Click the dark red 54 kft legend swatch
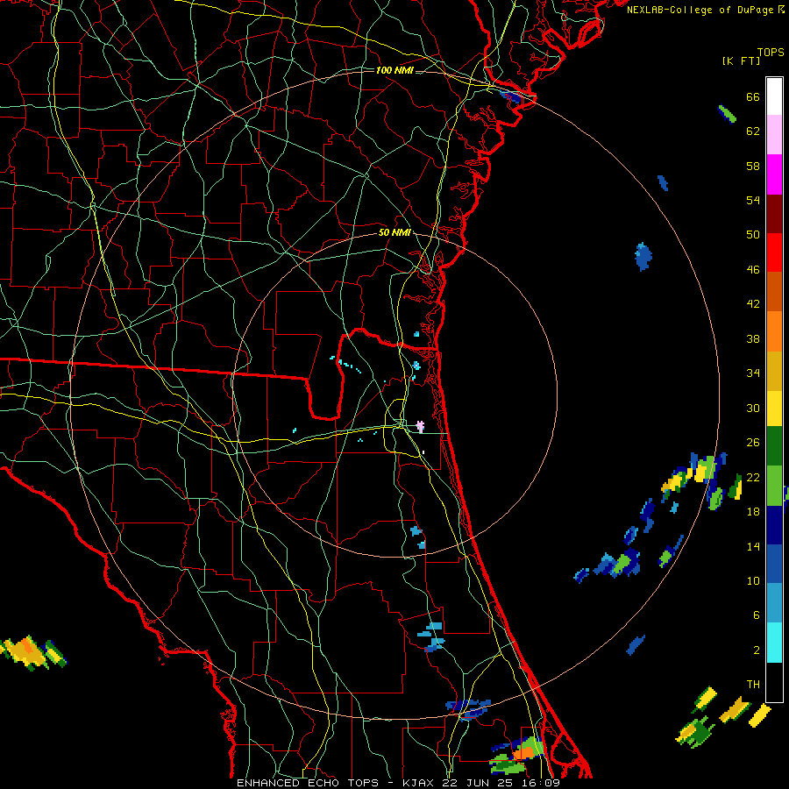The width and height of the screenshot is (789, 789). coord(774,214)
